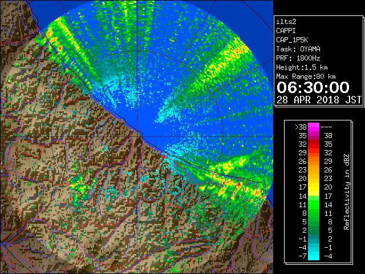Viewport: 365px width, 274px height.
Task: Click the date text 28 APR 2018 JST
Action: (x=319, y=100)
